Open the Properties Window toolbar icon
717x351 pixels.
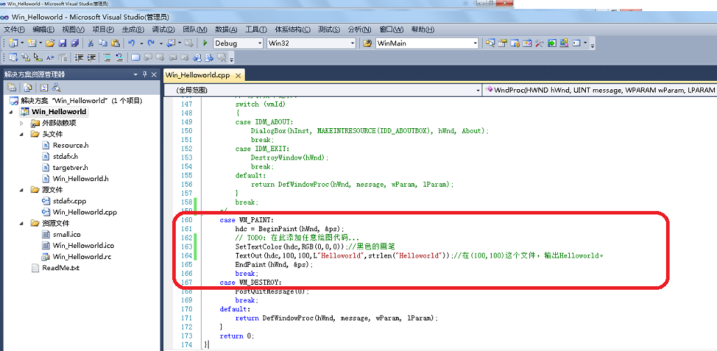(x=503, y=43)
